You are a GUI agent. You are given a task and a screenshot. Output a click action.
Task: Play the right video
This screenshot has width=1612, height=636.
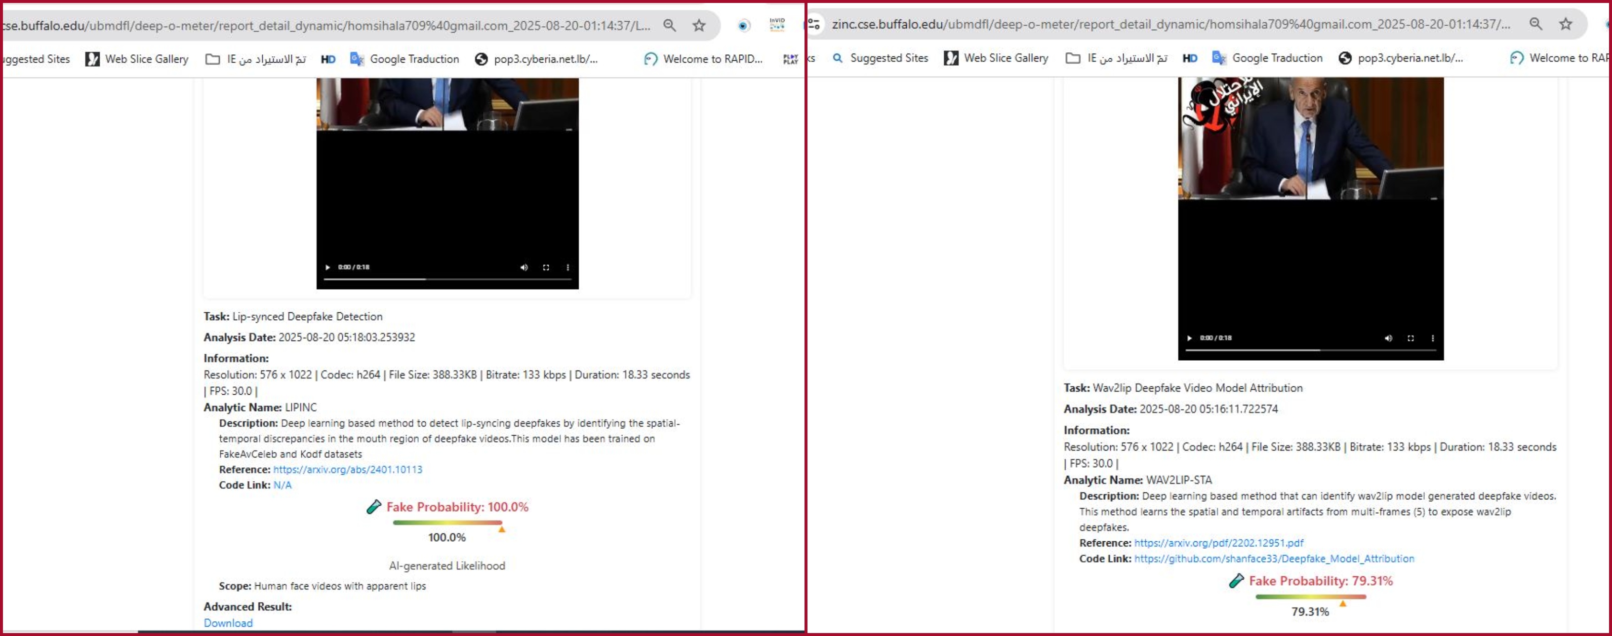point(1189,337)
